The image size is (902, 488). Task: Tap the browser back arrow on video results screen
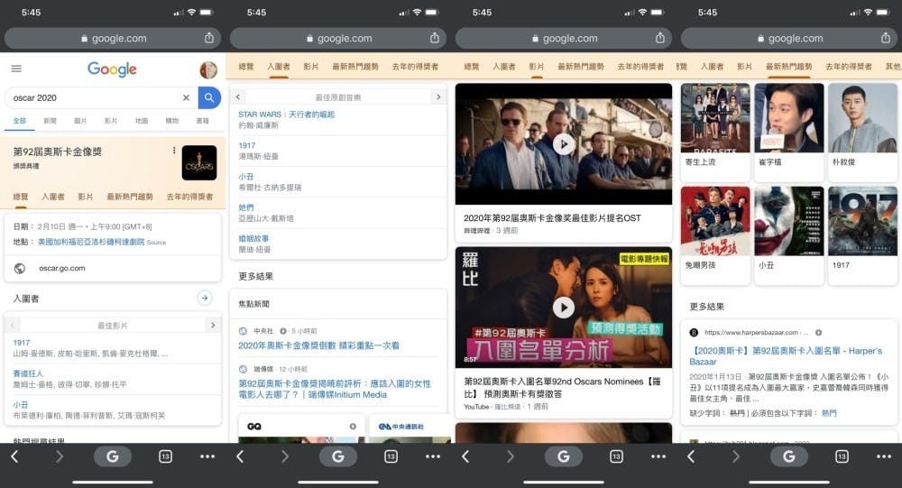pos(465,457)
